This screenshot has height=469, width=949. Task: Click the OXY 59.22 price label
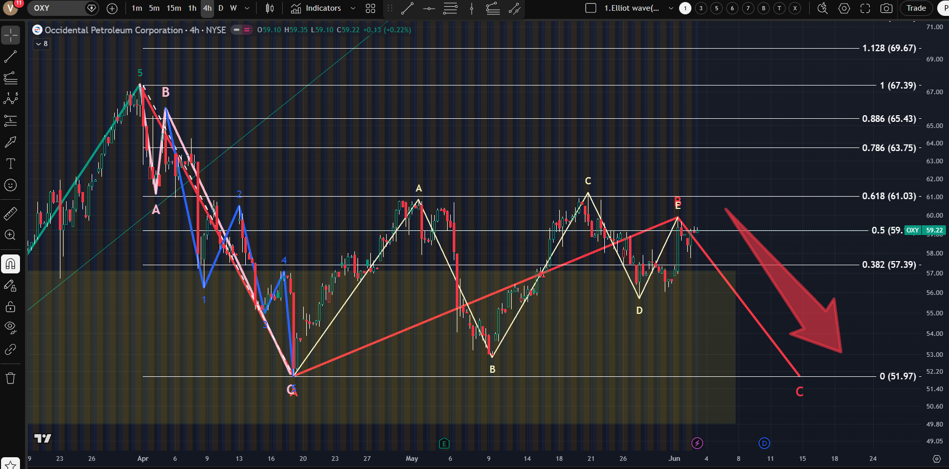coord(925,230)
